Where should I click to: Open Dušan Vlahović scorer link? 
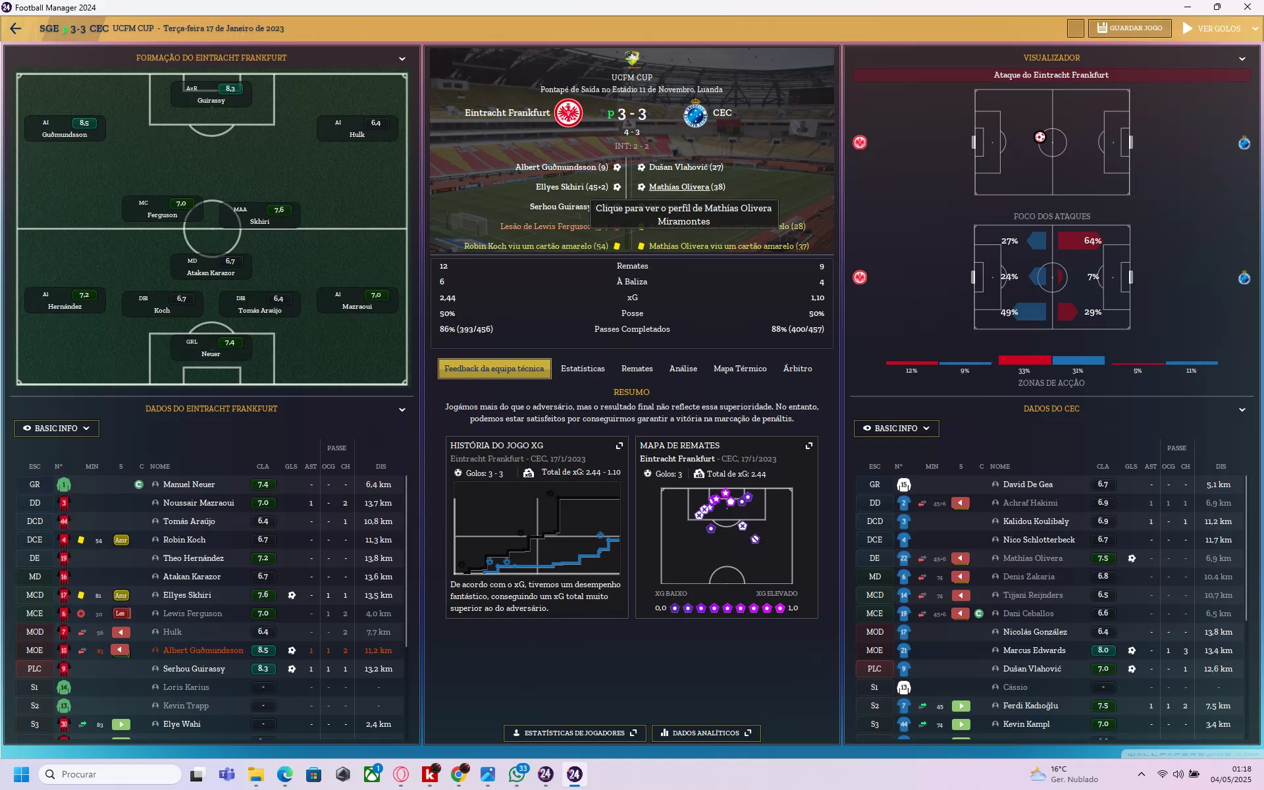click(x=686, y=167)
